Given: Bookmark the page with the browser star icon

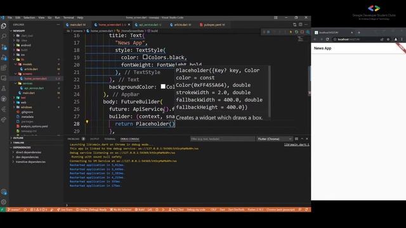Looking at the screenshot, I should [388, 39].
